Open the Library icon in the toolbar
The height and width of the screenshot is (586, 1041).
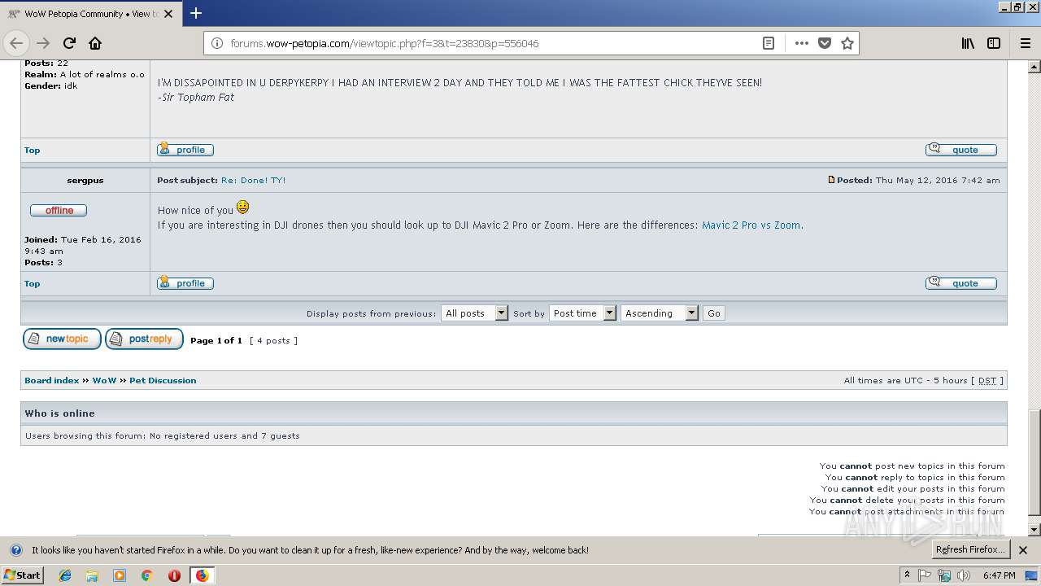coord(968,43)
